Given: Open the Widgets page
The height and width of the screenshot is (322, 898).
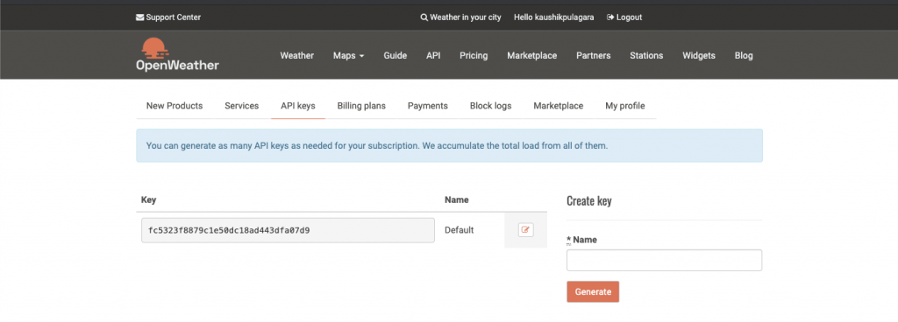Looking at the screenshot, I should (x=699, y=55).
